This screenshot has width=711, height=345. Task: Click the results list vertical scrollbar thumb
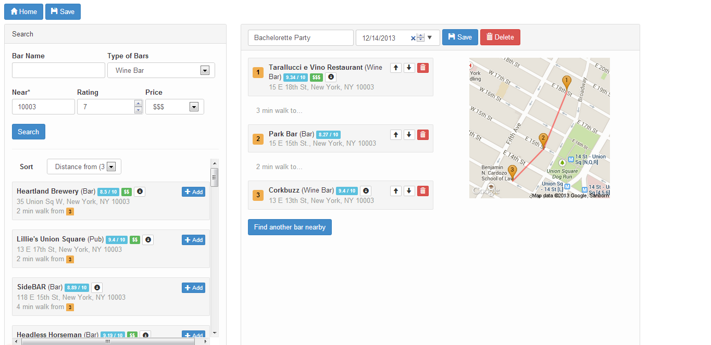point(214,177)
